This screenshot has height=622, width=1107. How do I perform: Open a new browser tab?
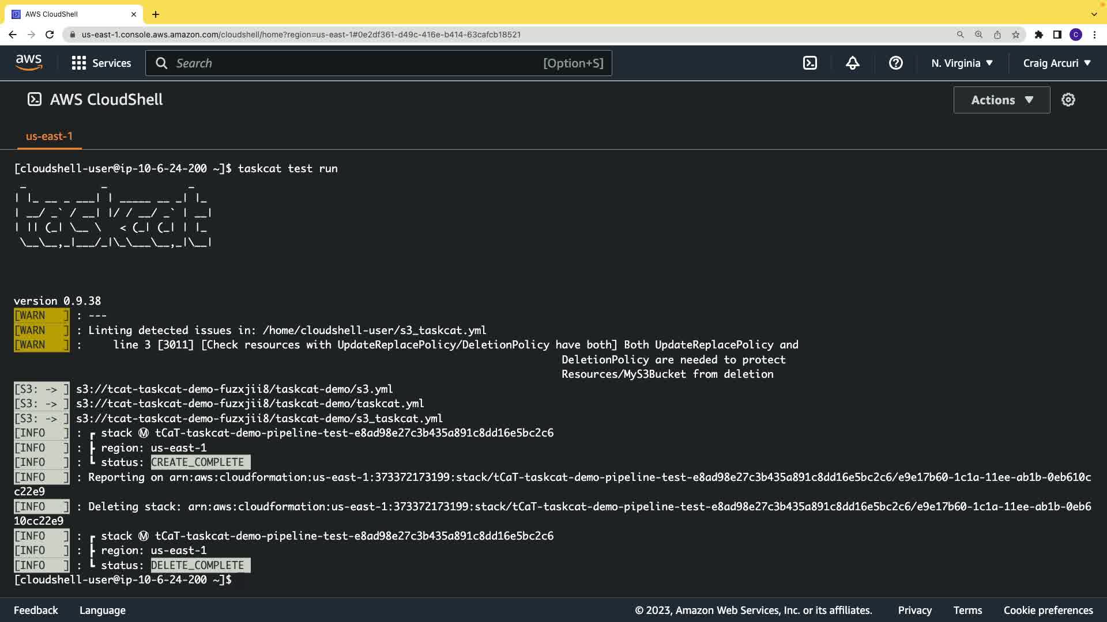(x=156, y=14)
